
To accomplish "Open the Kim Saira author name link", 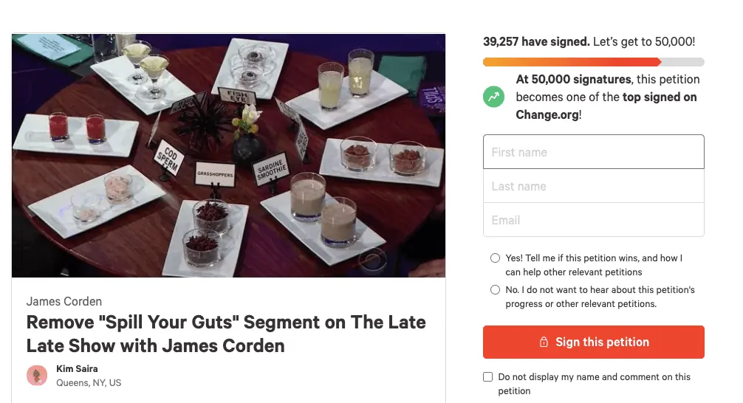I will coord(77,368).
